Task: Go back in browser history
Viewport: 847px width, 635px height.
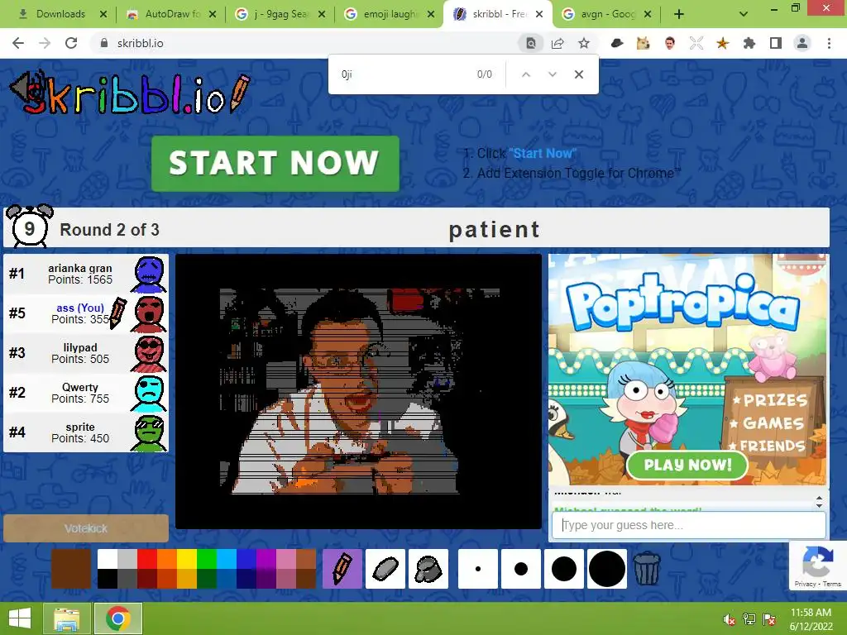Action: pos(18,43)
